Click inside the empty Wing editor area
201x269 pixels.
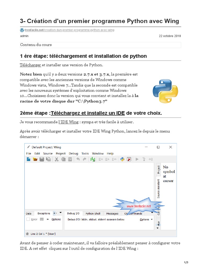90,186
